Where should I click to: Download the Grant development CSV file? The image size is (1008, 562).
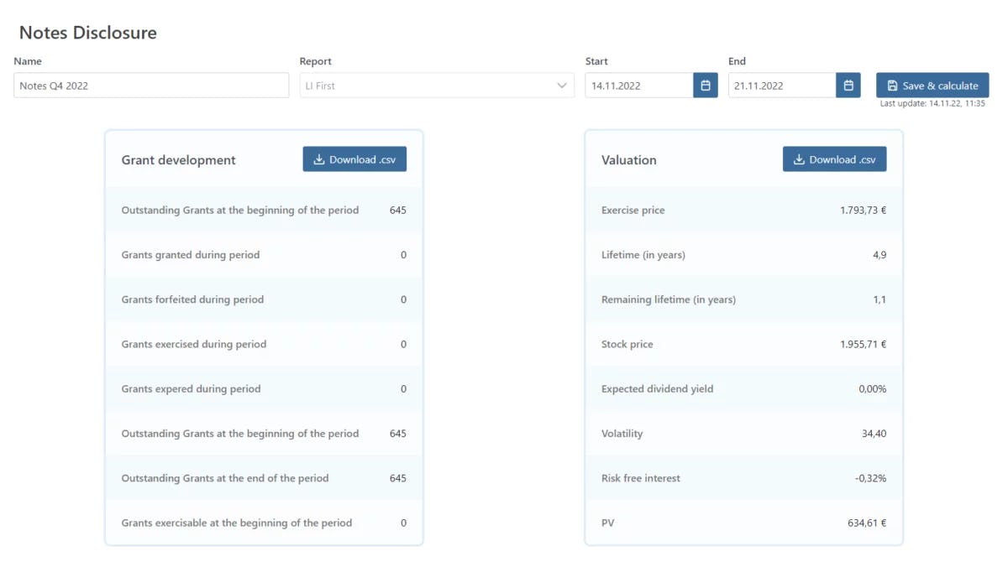354,159
